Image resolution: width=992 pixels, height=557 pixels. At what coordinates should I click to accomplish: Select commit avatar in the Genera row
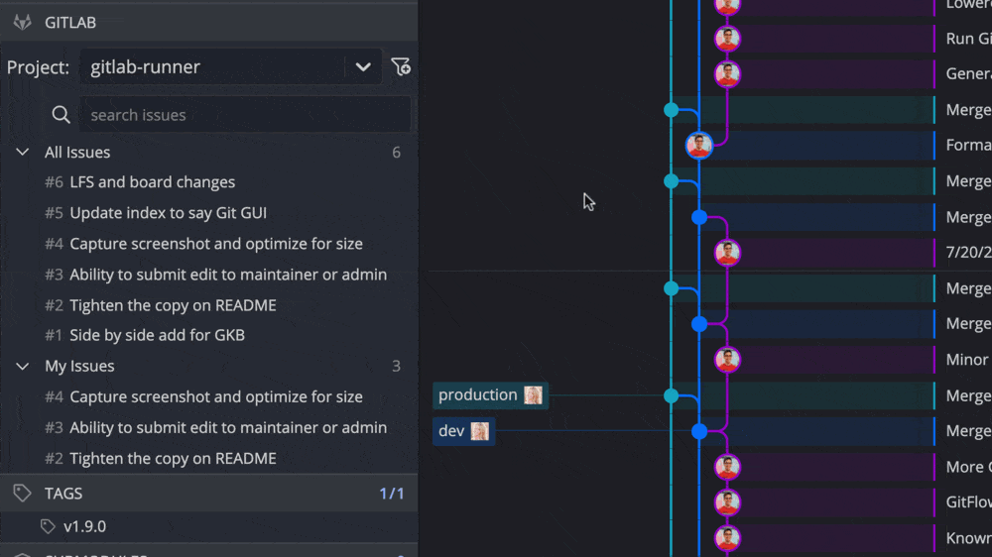[727, 74]
